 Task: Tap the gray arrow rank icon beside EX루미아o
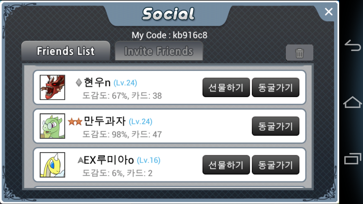click(x=81, y=160)
